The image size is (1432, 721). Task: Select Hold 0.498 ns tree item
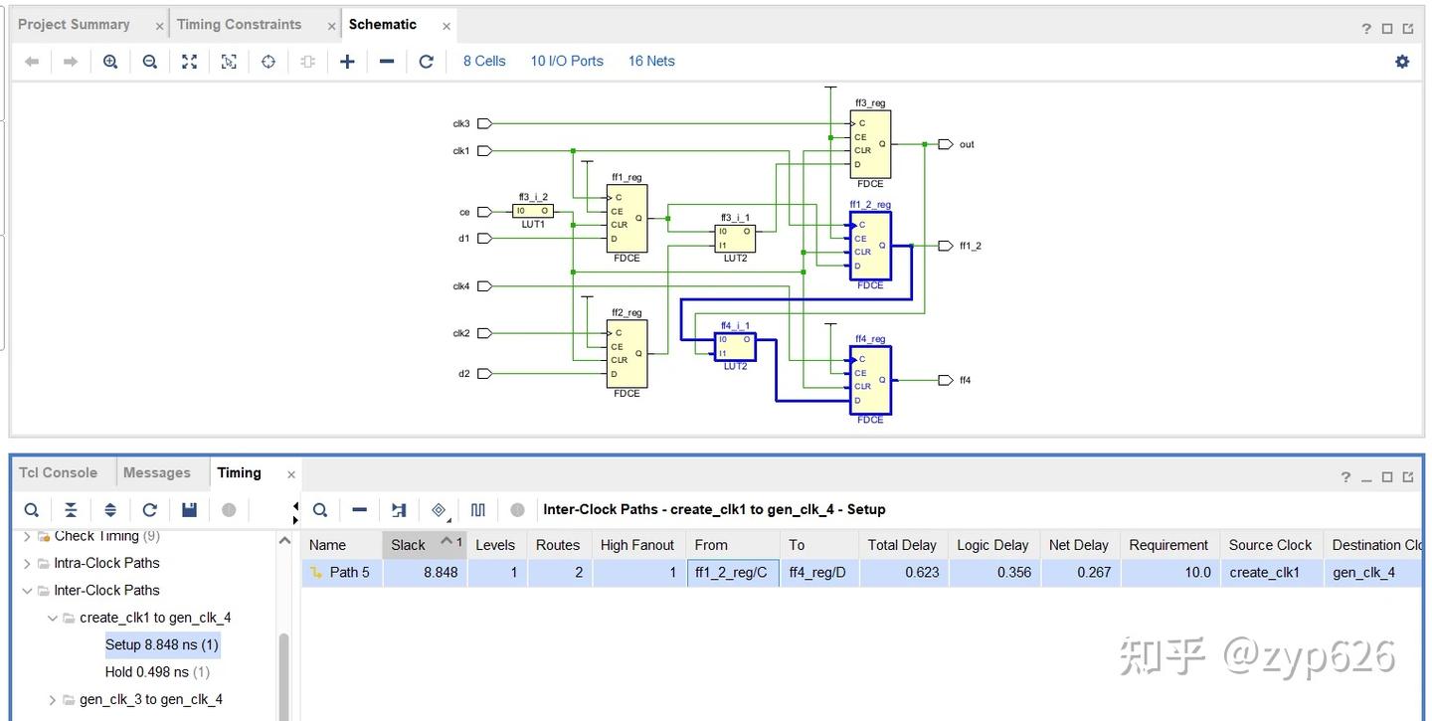tap(157, 672)
